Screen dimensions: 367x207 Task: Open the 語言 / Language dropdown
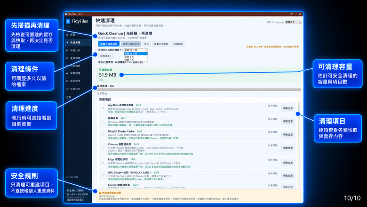point(293,22)
